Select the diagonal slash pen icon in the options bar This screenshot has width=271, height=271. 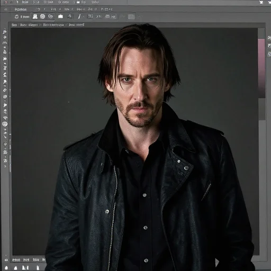(x=79, y=16)
